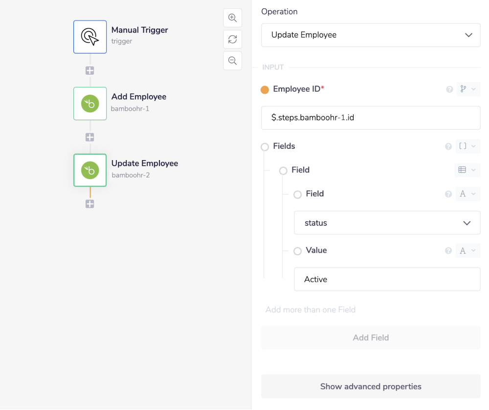Image resolution: width=489 pixels, height=410 pixels.
Task: Open the status field dropdown
Action: pyautogui.click(x=387, y=223)
